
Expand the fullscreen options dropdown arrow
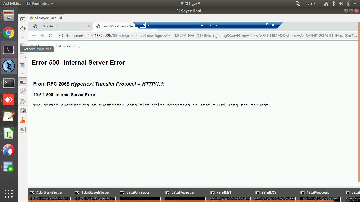click(x=23, y=37)
